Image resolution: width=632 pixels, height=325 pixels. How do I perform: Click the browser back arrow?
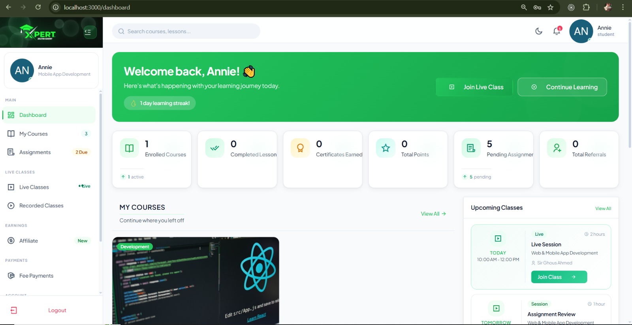click(x=8, y=7)
